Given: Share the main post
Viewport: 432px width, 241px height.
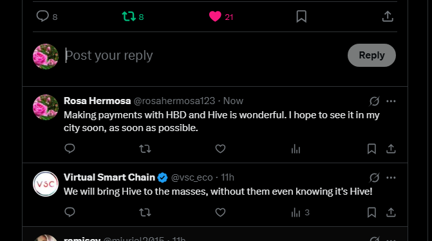Looking at the screenshot, I should pos(388,17).
